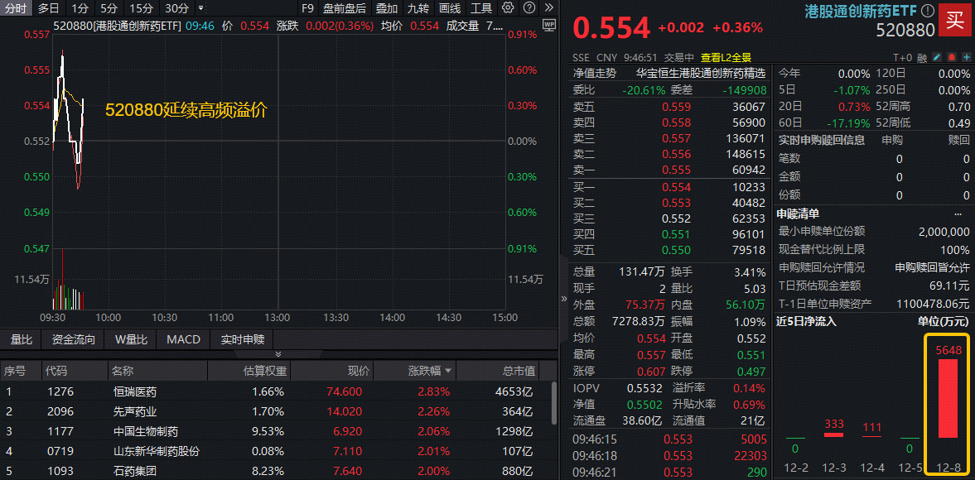The image size is (975, 480).
Task: Toggle the 叠加 overlay function
Action: coord(388,8)
